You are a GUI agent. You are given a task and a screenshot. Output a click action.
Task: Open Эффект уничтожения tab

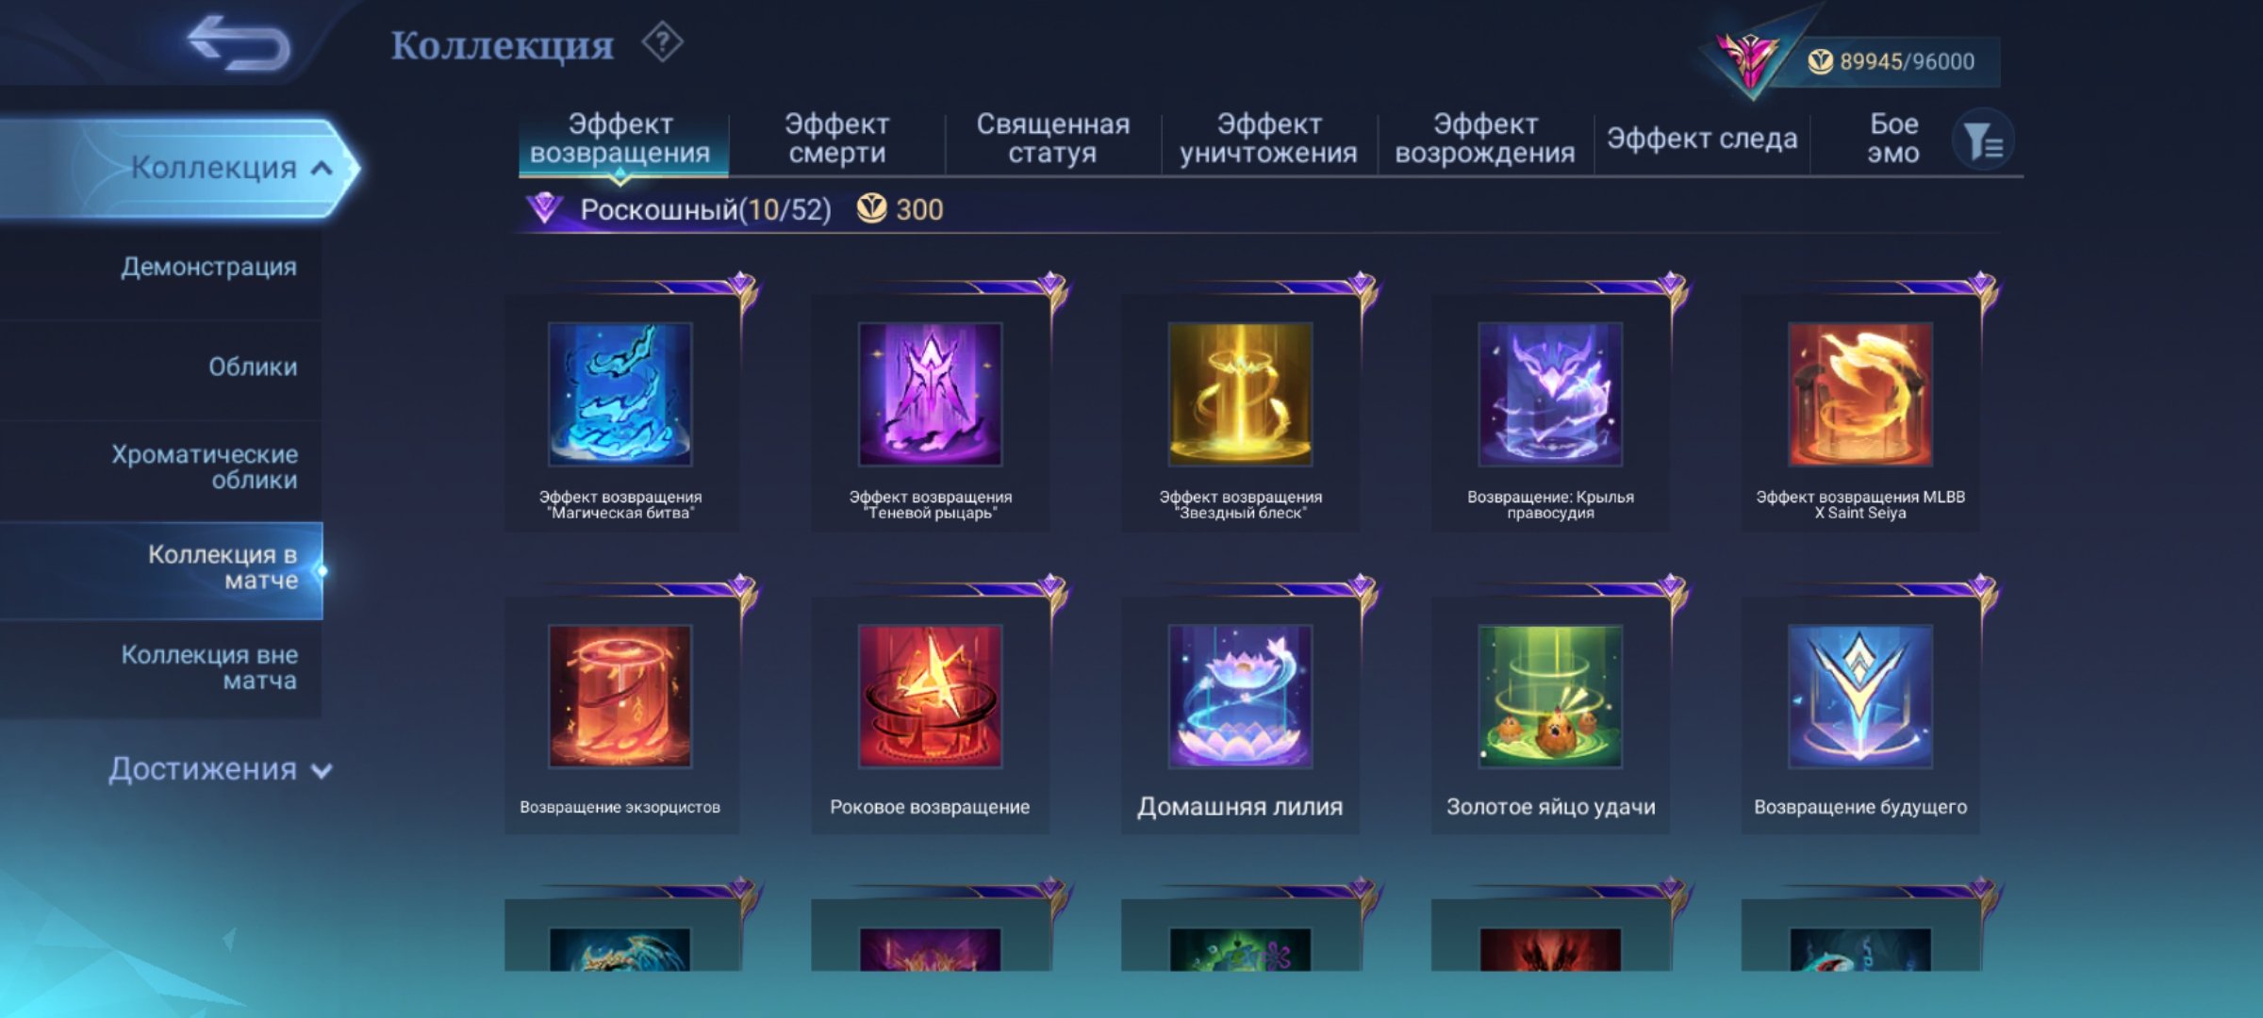click(1268, 139)
